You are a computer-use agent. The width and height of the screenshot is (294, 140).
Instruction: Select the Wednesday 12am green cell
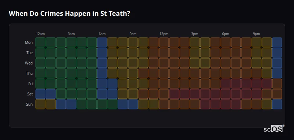coord(40,63)
